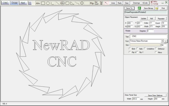This screenshot has height=106, width=169.
Task: Select the rectangle drawing tool
Action: [43, 3]
